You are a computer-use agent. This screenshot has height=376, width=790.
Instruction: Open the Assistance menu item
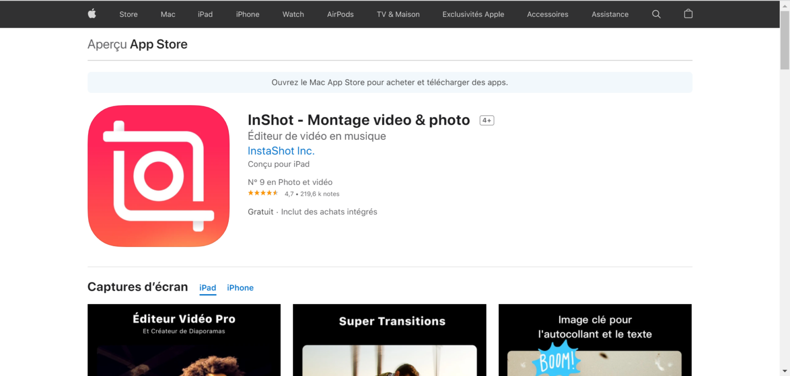point(610,14)
